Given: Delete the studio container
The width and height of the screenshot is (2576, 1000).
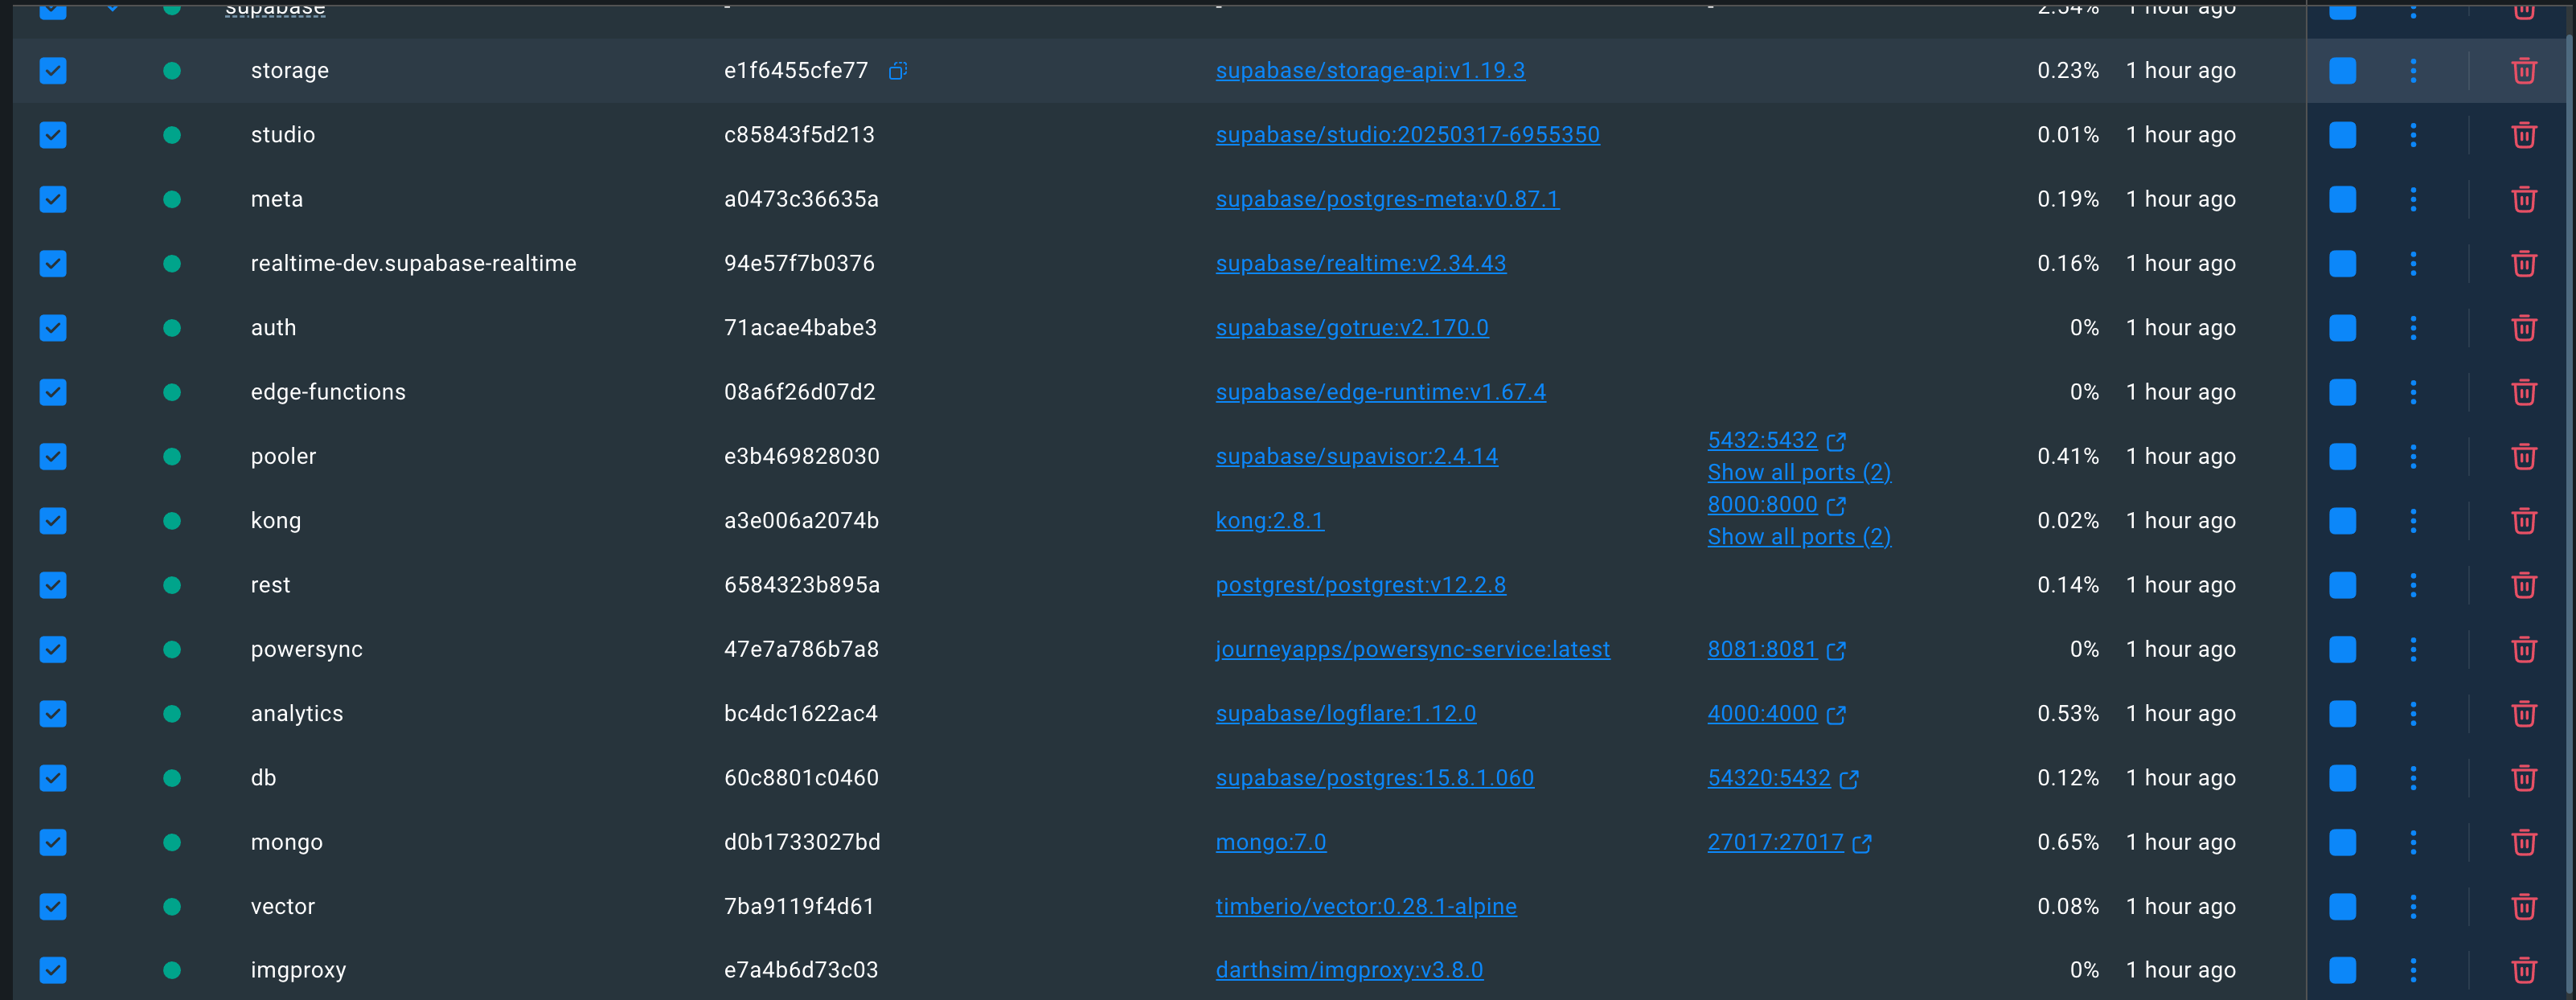Looking at the screenshot, I should (2524, 135).
